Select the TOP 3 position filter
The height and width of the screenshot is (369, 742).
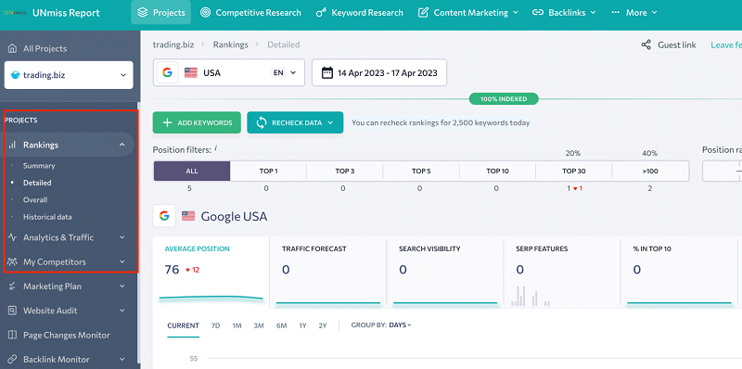point(345,172)
